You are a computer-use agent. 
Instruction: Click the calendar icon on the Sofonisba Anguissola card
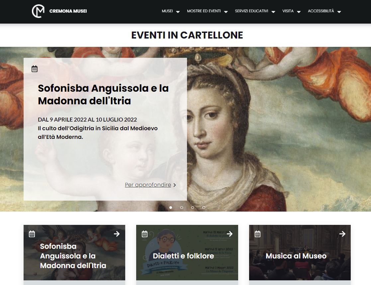(x=32, y=234)
